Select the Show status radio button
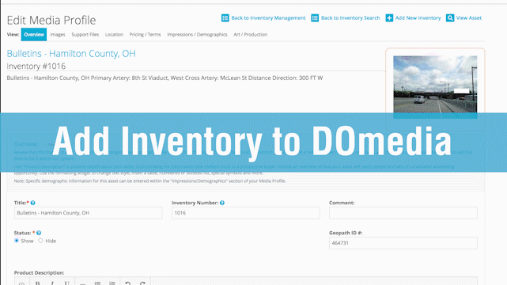507x285 pixels. coord(17,241)
